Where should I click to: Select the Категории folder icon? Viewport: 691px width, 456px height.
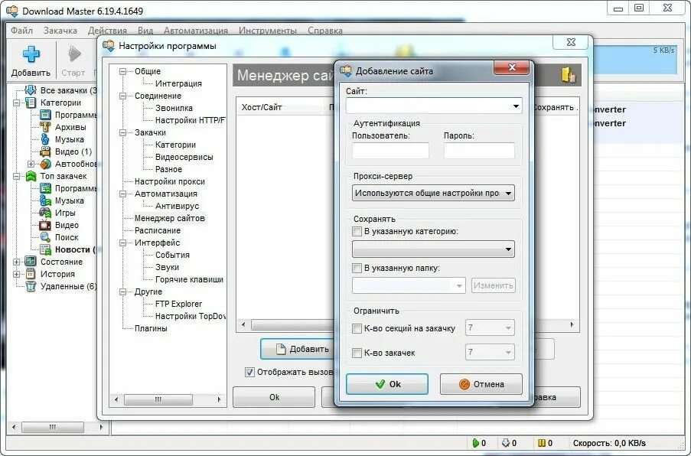[31, 103]
